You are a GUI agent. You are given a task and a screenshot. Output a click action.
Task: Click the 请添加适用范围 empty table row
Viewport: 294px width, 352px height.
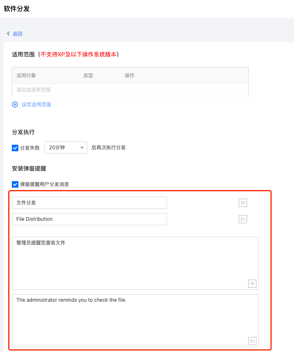click(130, 90)
